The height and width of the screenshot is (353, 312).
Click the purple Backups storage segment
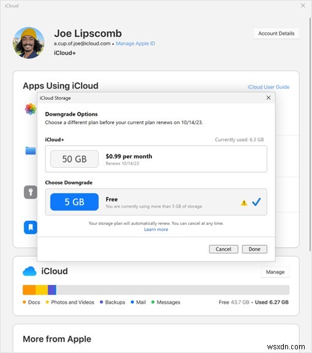(x=52, y=290)
